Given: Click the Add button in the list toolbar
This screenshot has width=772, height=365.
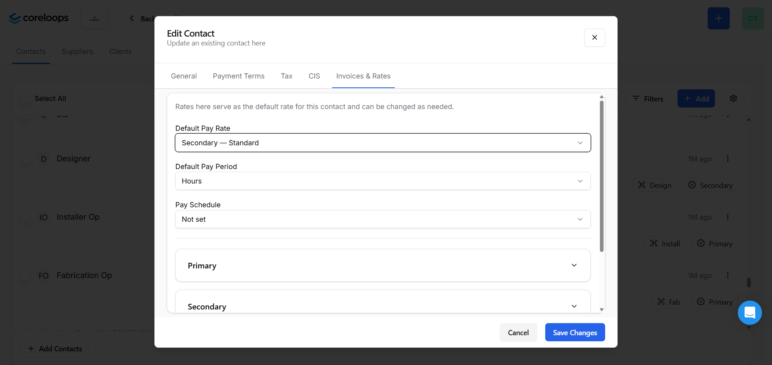Looking at the screenshot, I should click(696, 99).
